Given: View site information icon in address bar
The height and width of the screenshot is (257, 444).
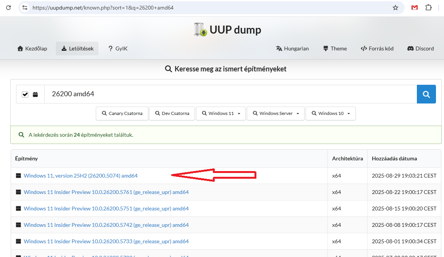Looking at the screenshot, I should 25,8.
